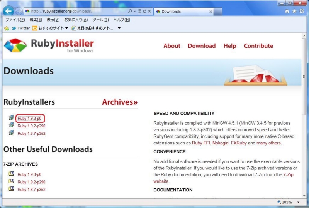Click the 105% zoom level button
This screenshot has height=208, width=309.
(x=285, y=202)
